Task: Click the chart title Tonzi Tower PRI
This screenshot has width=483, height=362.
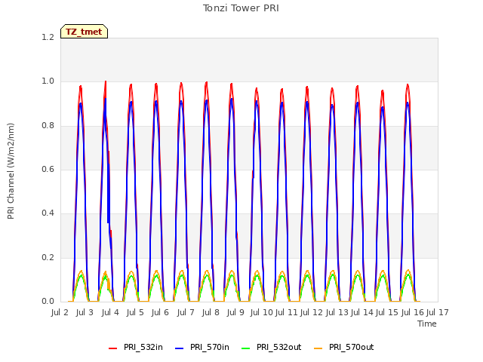Action: coord(241,8)
